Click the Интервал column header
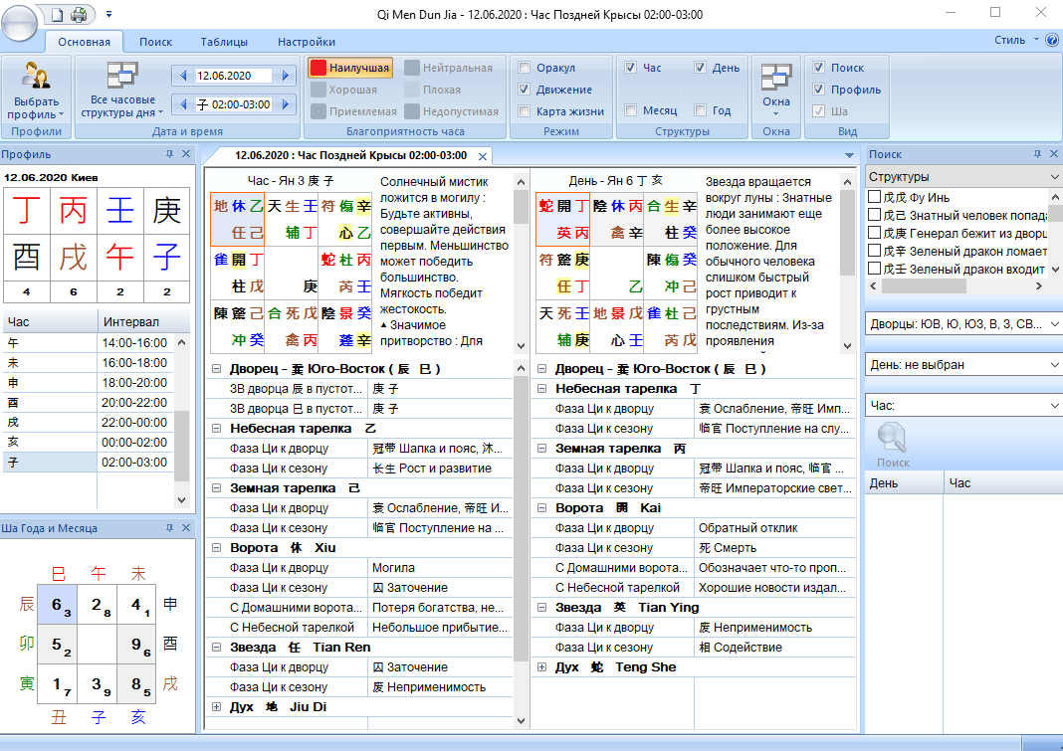1063x751 pixels. pos(143,322)
